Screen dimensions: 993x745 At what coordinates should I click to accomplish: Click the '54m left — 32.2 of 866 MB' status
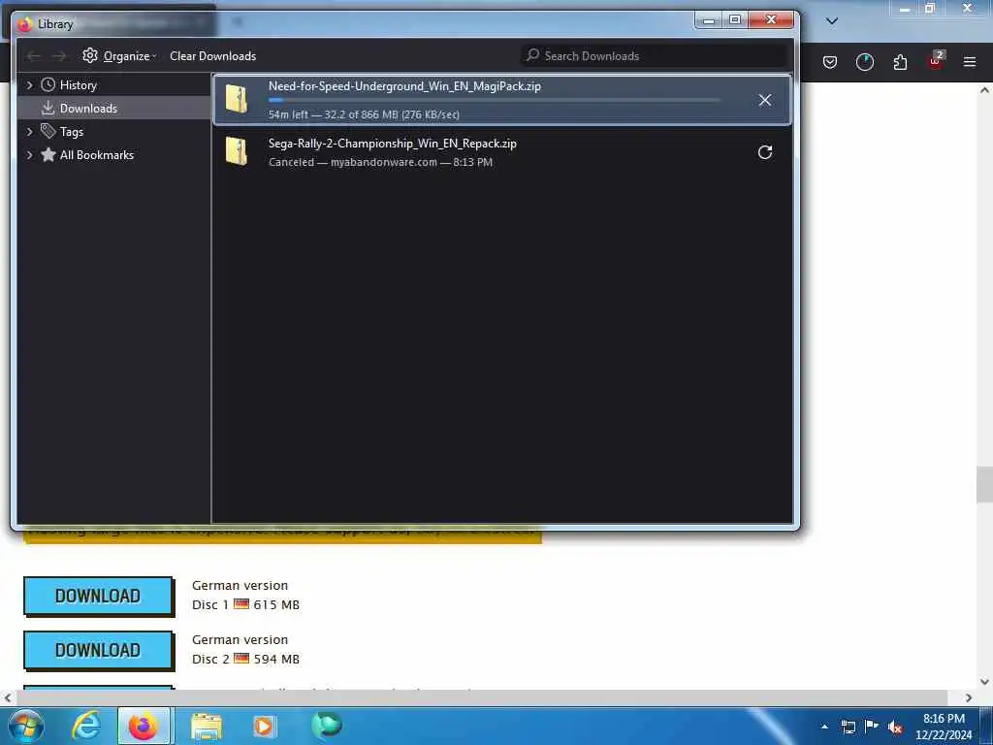365,114
